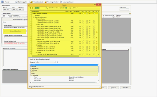Viewport: 157px width, 97px height.
Task: Click the info icon next to Kategorie
Action: [58, 62]
